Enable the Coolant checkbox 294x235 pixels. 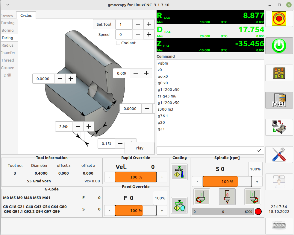click(118, 43)
